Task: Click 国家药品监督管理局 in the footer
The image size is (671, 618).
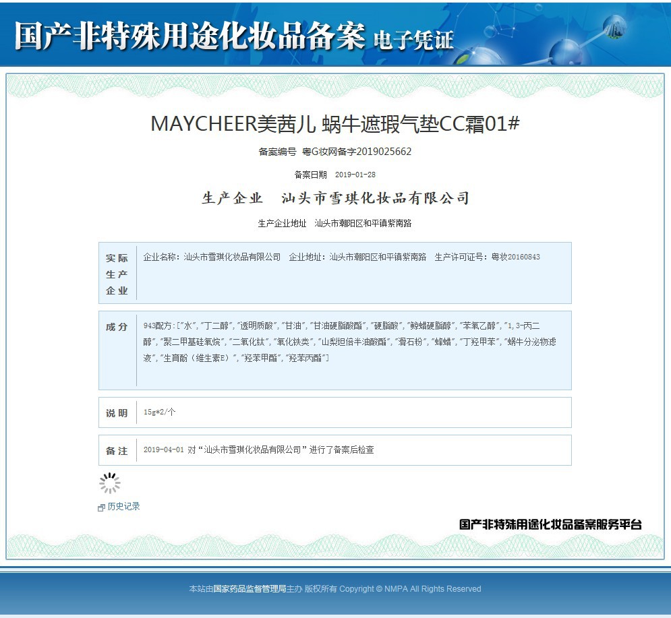Action: coord(250,589)
